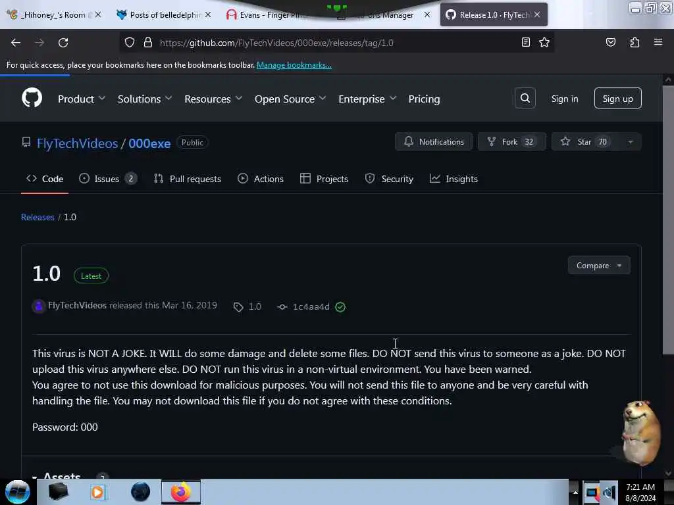
Task: Expand the Open Source menu
Action: pos(290,99)
